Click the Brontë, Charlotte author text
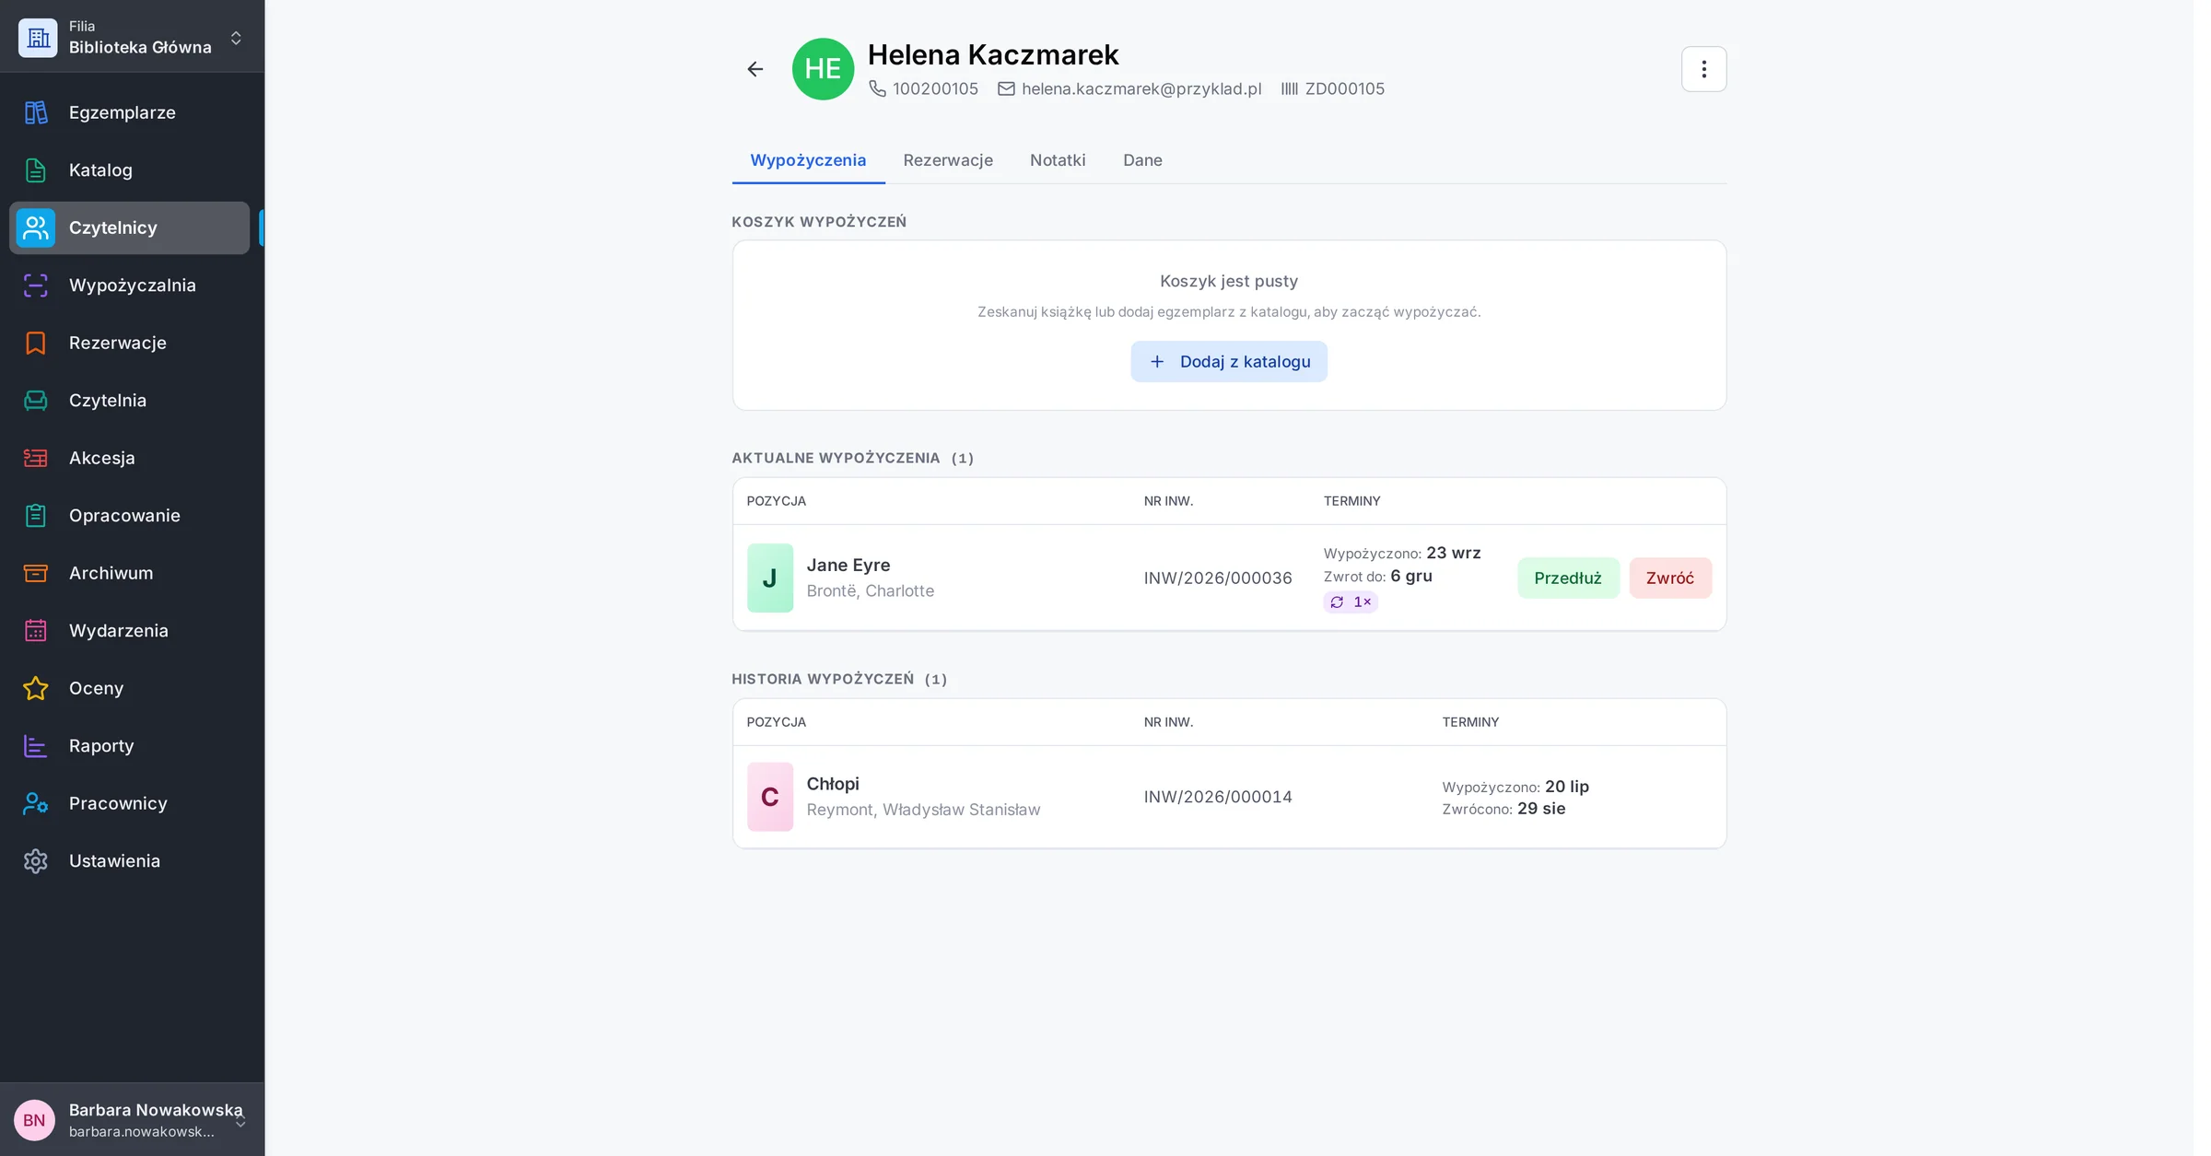This screenshot has width=2211, height=1156. tap(870, 591)
